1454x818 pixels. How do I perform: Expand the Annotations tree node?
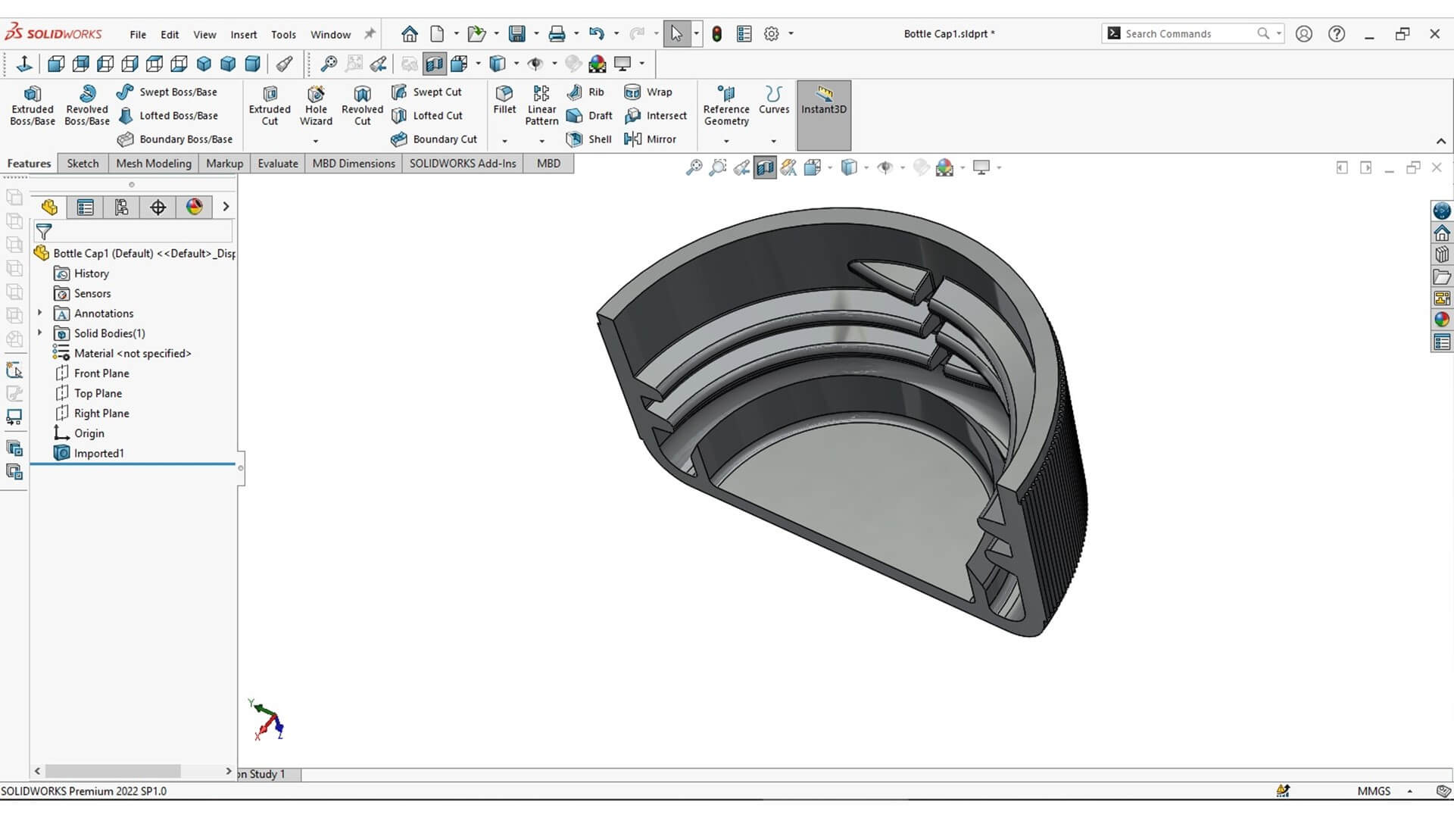click(x=40, y=313)
